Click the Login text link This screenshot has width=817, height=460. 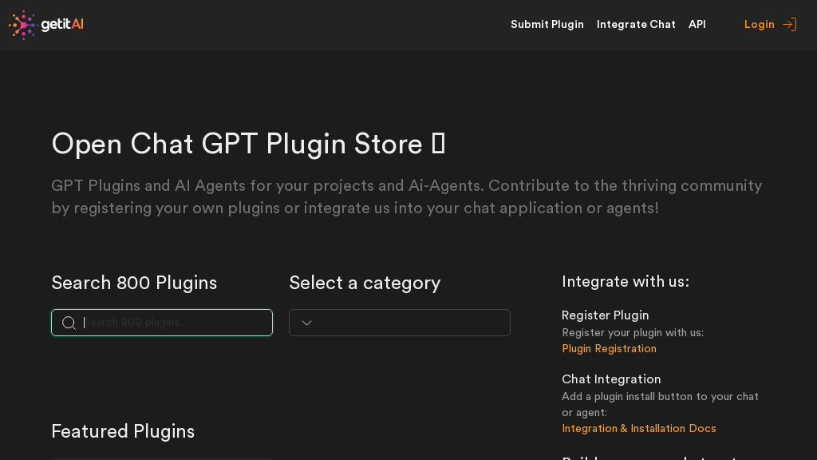pyautogui.click(x=759, y=25)
